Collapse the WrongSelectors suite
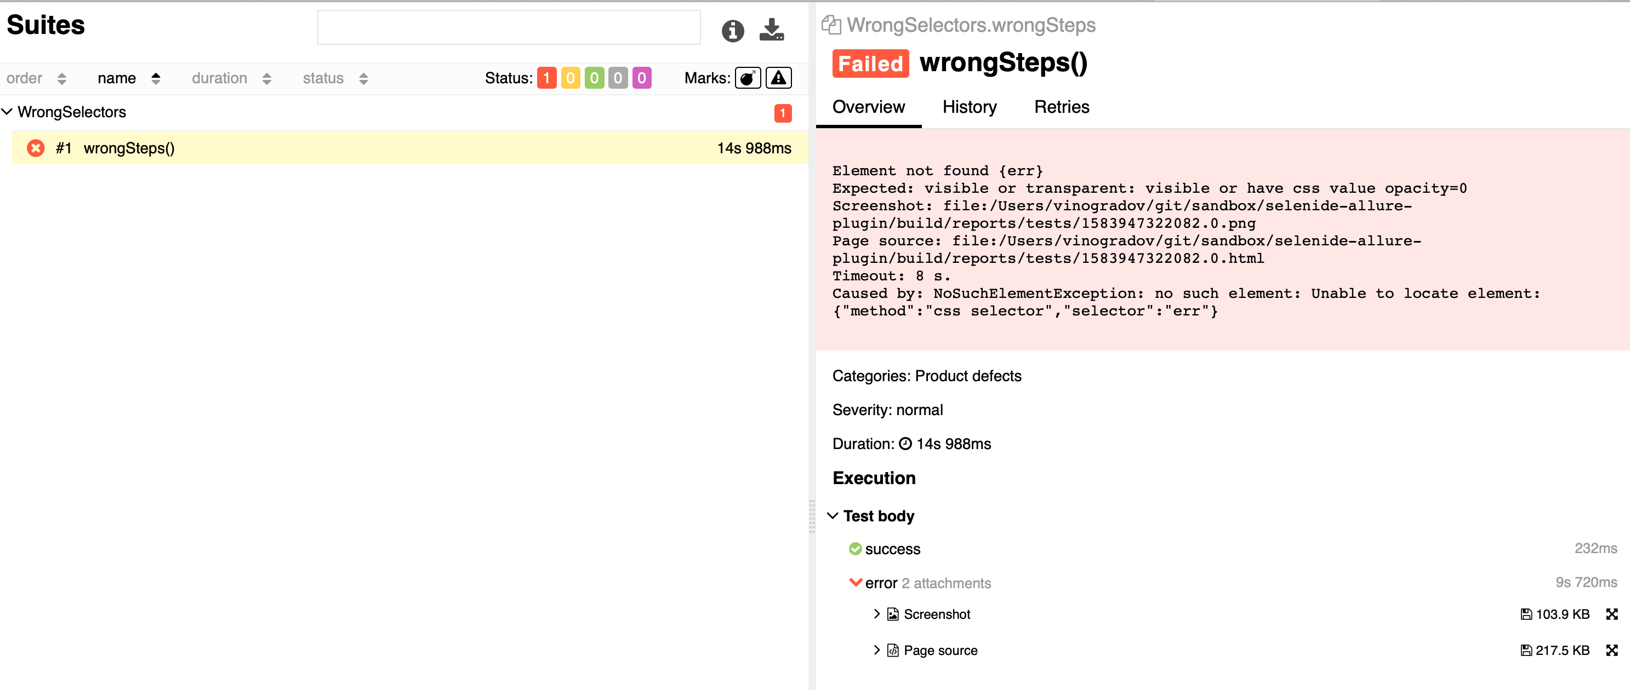 (7, 112)
